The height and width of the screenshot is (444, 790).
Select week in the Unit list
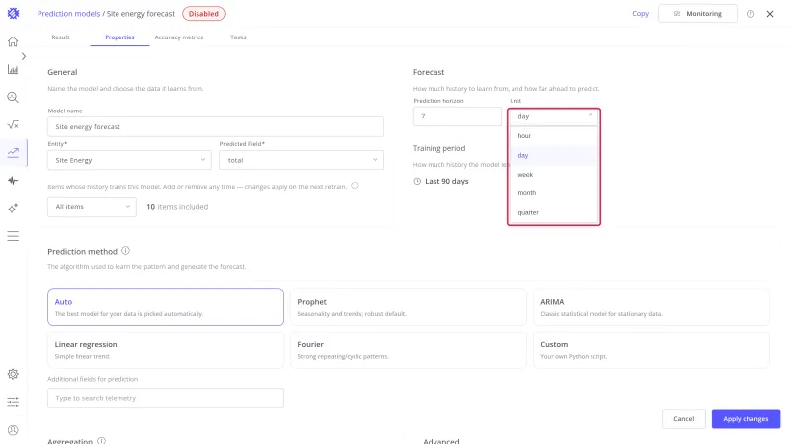[x=554, y=175]
